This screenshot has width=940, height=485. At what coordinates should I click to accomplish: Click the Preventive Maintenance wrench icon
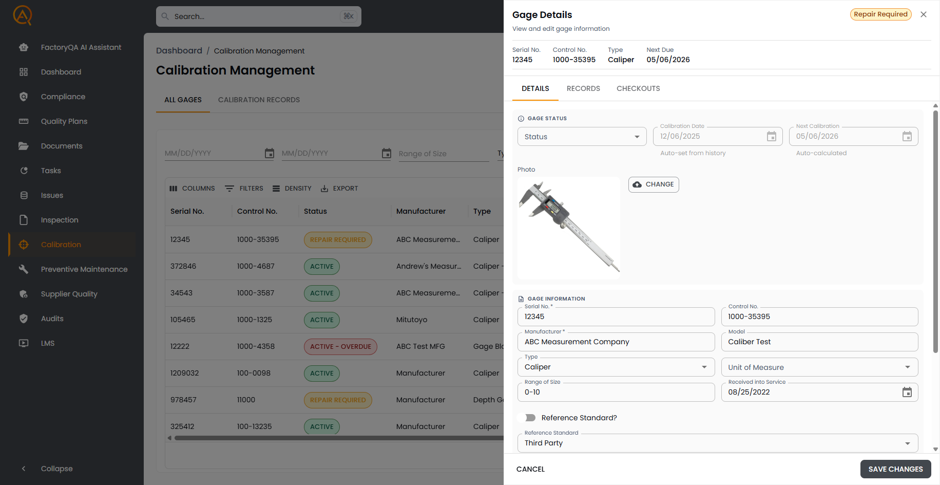(x=24, y=269)
